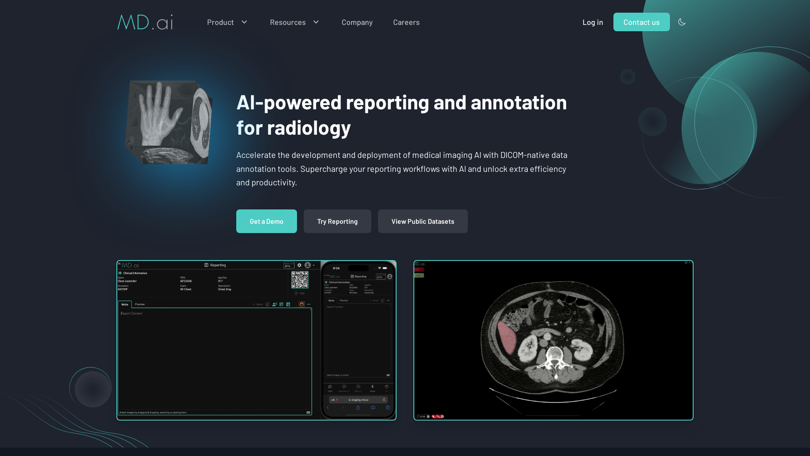
Task: Click the Get a Demo button
Action: click(x=267, y=221)
